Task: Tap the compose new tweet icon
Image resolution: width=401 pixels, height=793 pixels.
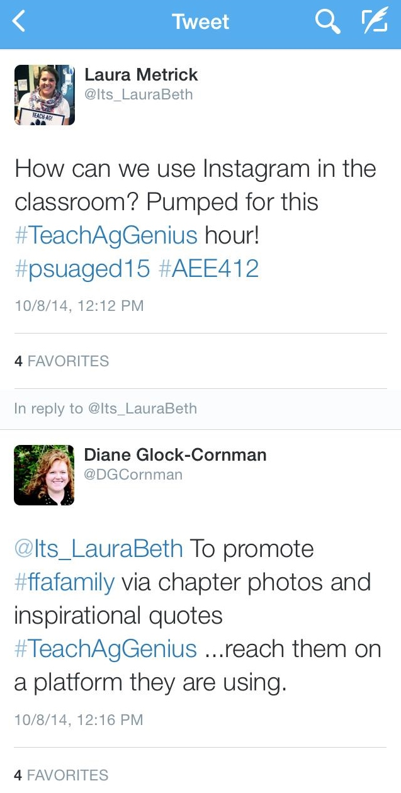Action: [x=374, y=22]
